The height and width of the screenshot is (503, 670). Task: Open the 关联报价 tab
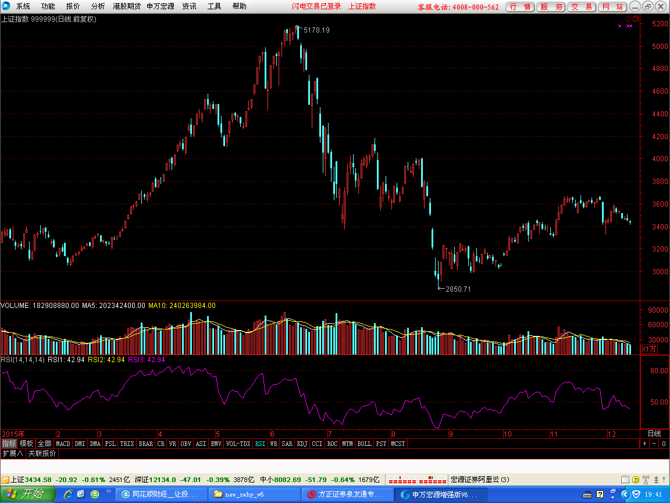[42, 454]
